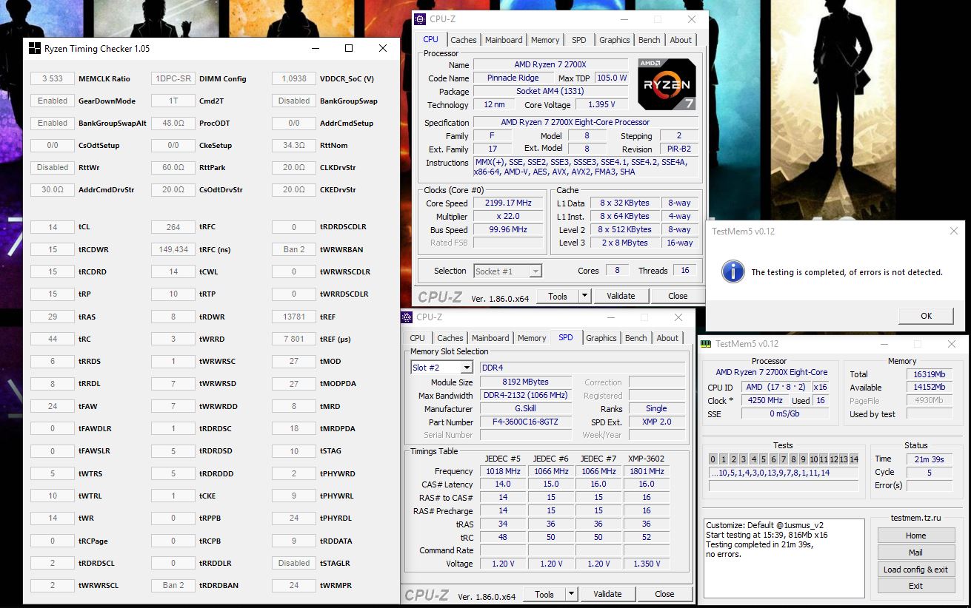Image resolution: width=971 pixels, height=608 pixels.
Task: Click the tRFC (ns) value 149.434
Action: [173, 249]
